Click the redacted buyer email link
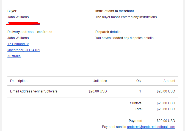Viewport: 185px width, 131px height. [x=23, y=23]
